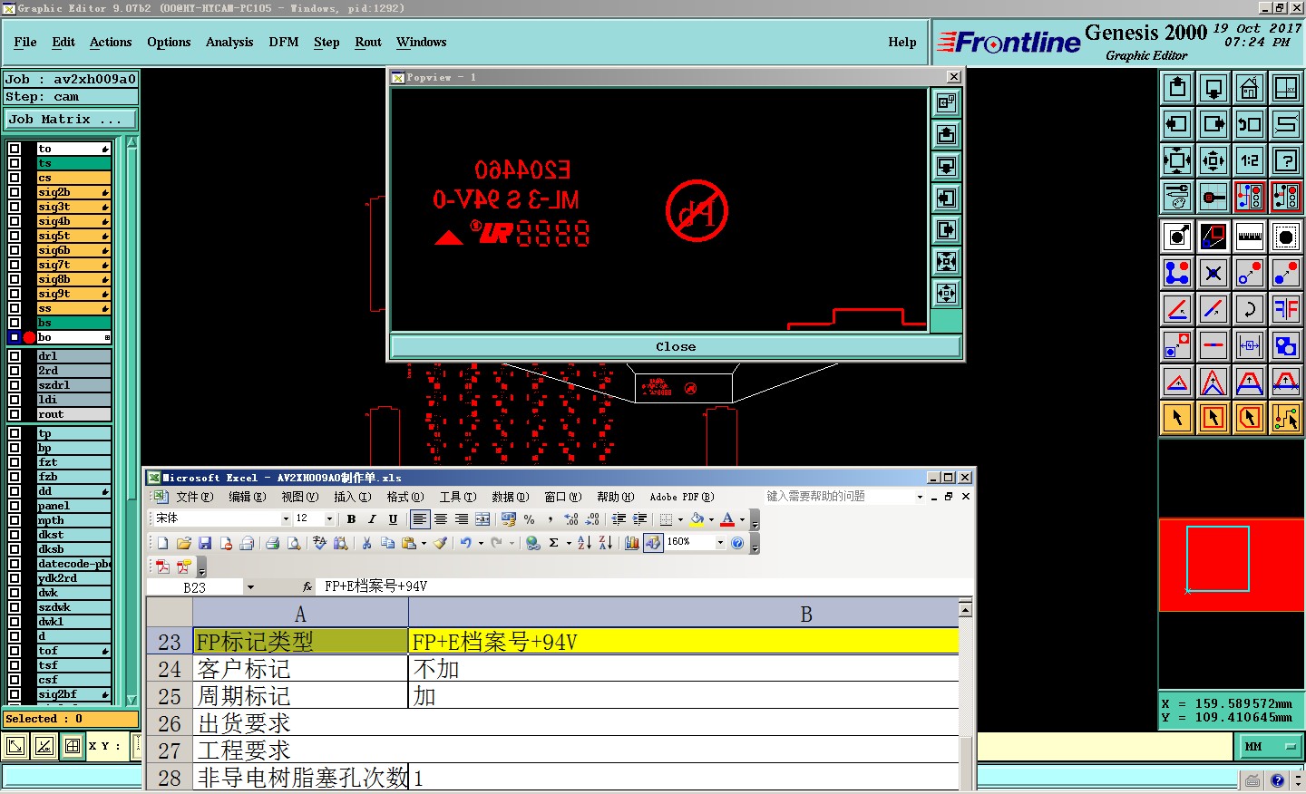1306x794 pixels.
Task: Click the rotate arrow edit tool
Action: 1250,309
